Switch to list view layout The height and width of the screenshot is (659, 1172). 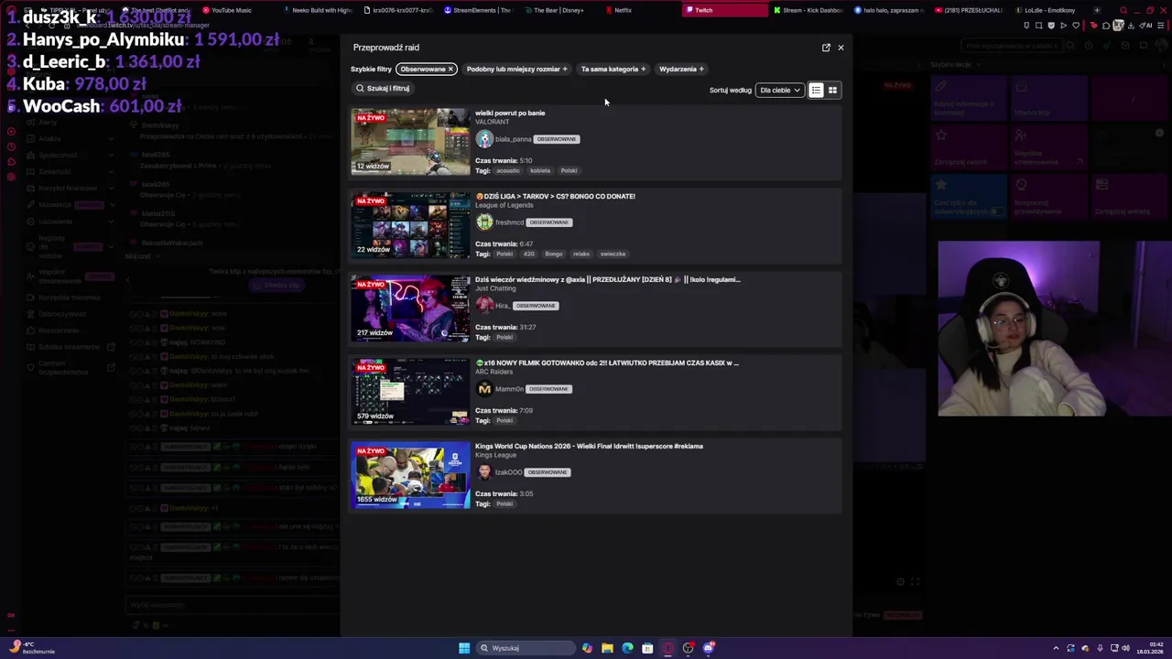tap(816, 90)
